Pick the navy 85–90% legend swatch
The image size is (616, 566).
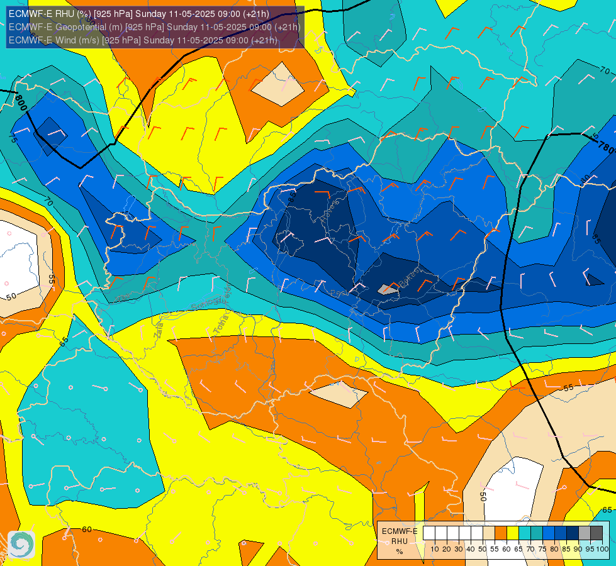tap(573, 533)
